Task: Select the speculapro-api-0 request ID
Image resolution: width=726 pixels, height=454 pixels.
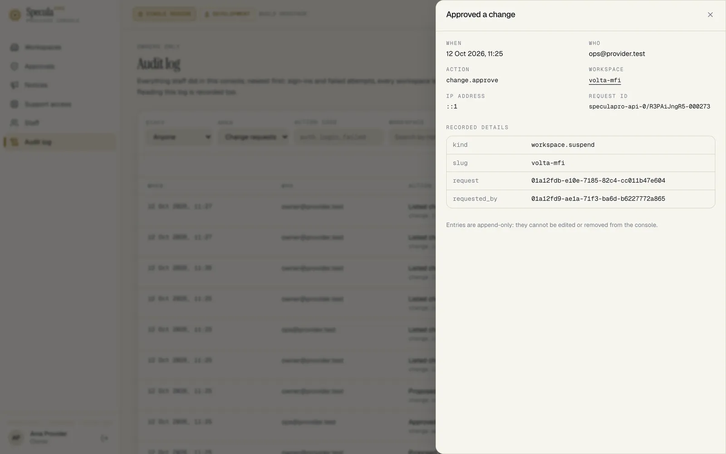Action: (649, 107)
